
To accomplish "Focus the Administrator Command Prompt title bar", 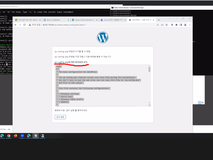I will (x=162, y=8).
